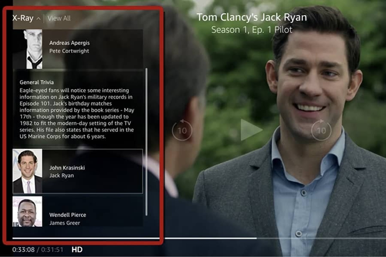The image size is (386, 257).
Task: Click the X-Ray panel title
Action: (x=23, y=18)
